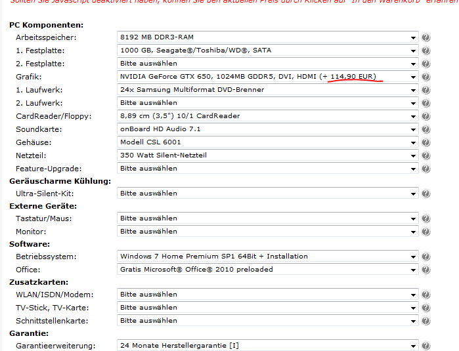This screenshot has height=351, width=459.
Task: Click the 'Betriebssystem:' label
Action: [46, 257]
